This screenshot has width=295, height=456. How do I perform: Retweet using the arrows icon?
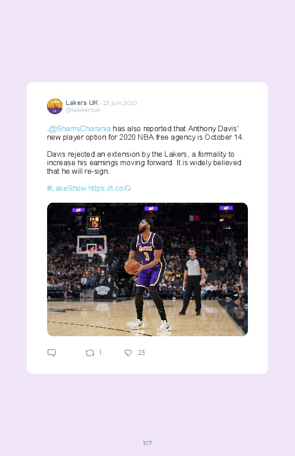click(90, 353)
